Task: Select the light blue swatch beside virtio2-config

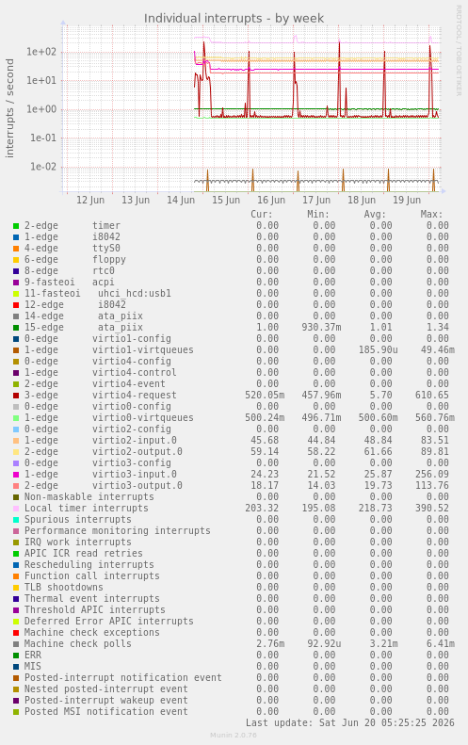Action: pos(16,429)
